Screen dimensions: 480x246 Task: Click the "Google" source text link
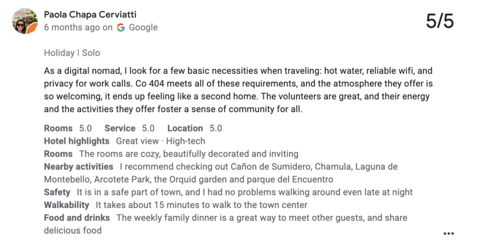click(143, 27)
